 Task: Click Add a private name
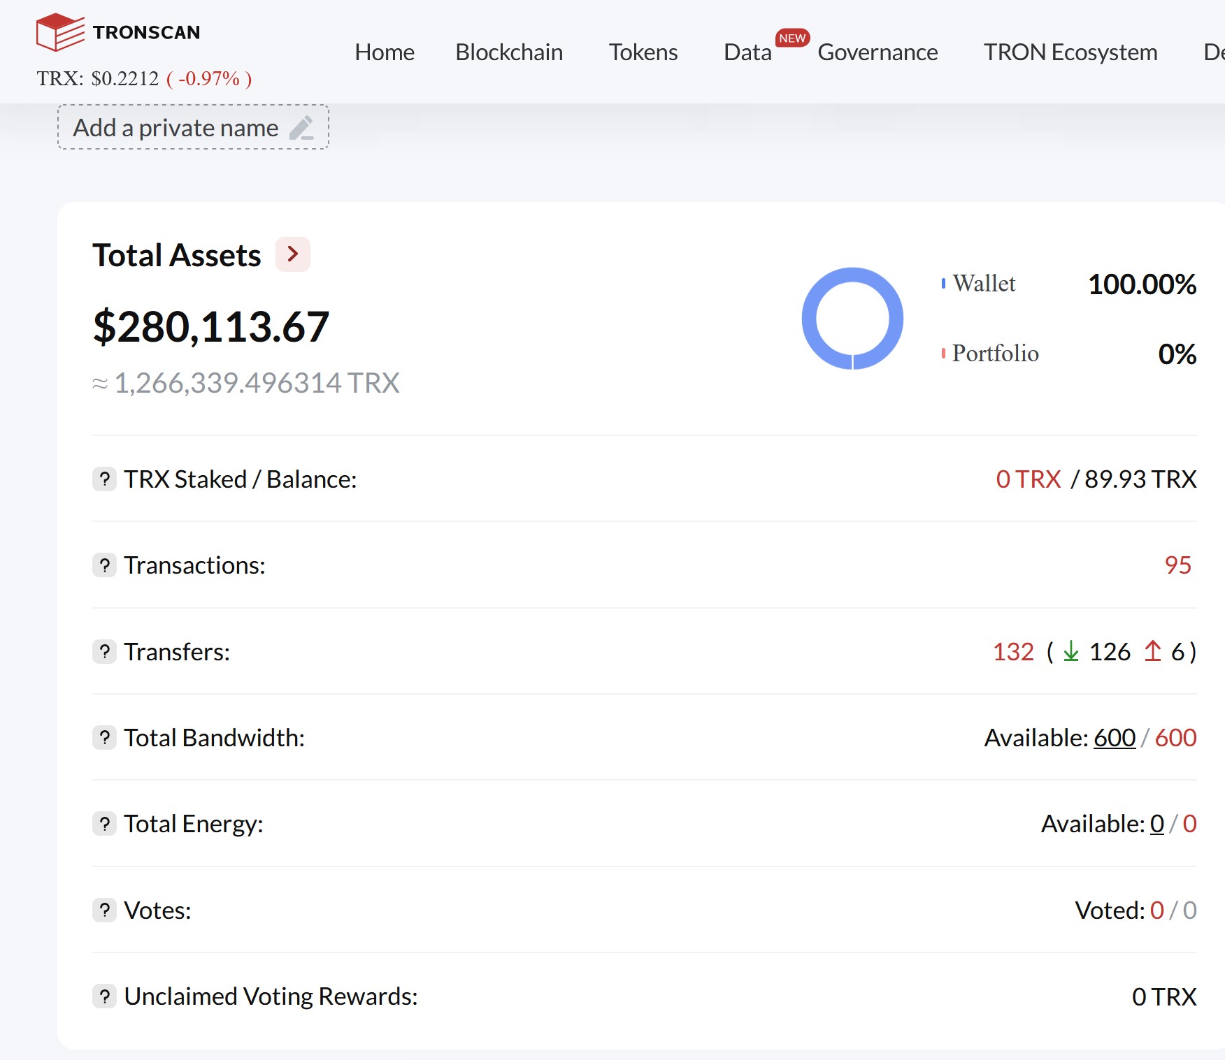193,127
